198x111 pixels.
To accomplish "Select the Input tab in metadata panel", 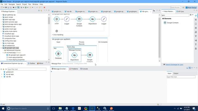I will [169, 73].
